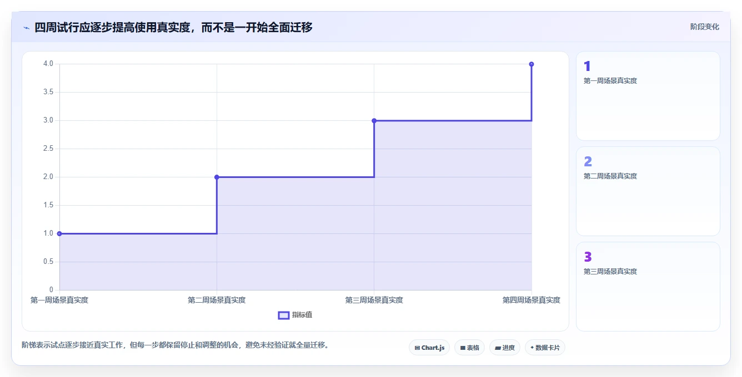Toggle the 指标值 legend entry

295,315
